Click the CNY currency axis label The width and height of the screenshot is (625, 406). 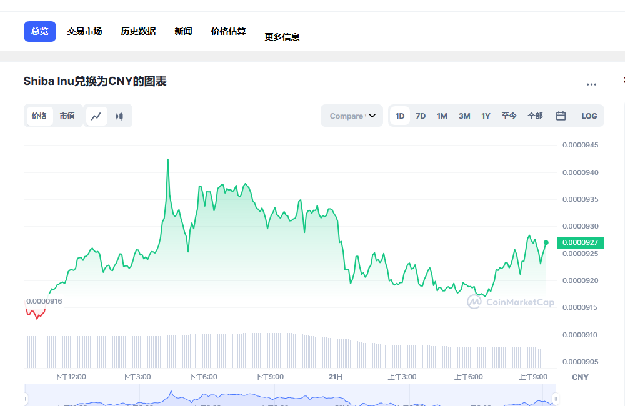pos(581,377)
